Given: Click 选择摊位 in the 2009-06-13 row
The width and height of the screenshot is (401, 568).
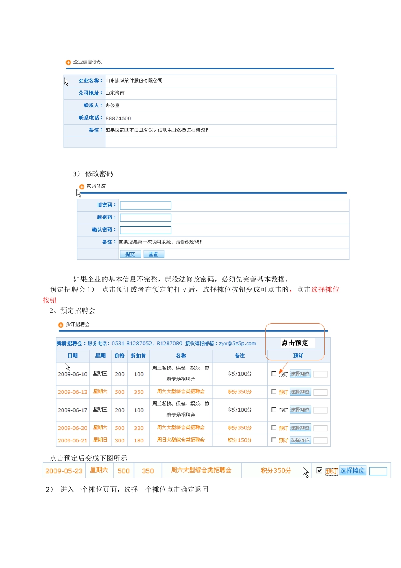Looking at the screenshot, I should (300, 392).
